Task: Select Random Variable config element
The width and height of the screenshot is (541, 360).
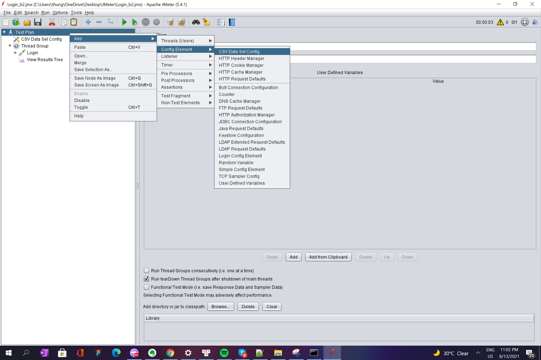Action: pos(252,162)
